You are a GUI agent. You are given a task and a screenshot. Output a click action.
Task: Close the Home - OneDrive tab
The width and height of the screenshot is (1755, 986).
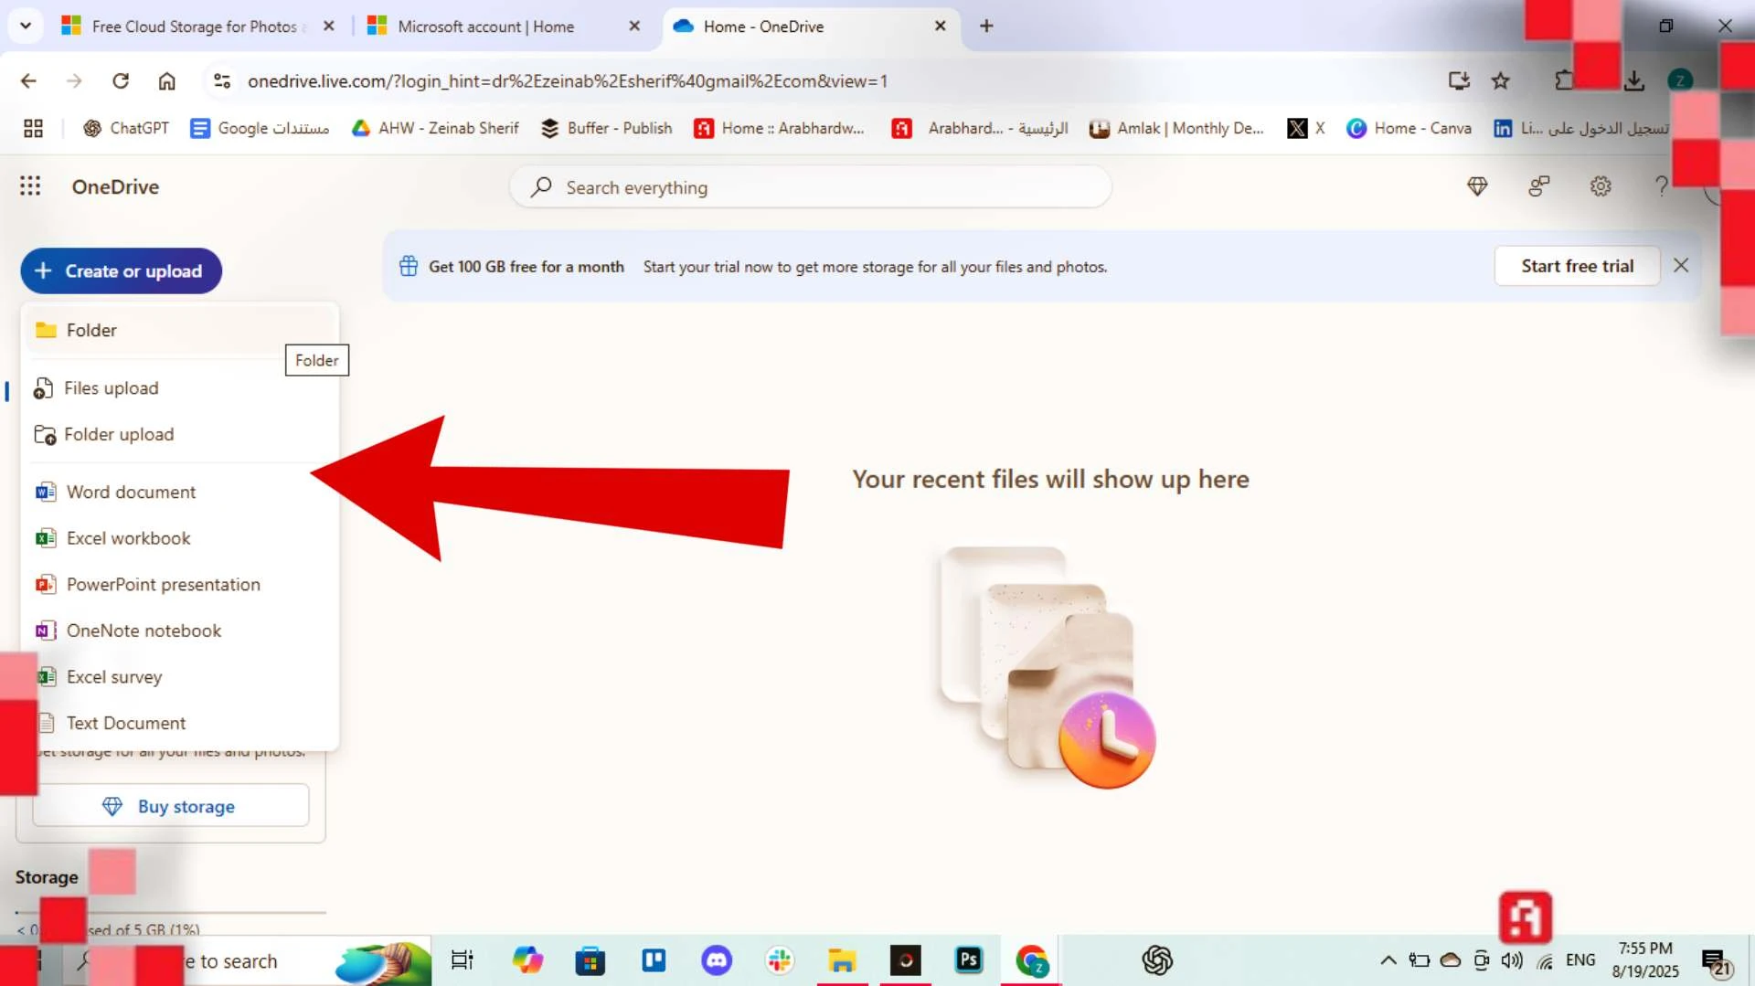coord(940,27)
